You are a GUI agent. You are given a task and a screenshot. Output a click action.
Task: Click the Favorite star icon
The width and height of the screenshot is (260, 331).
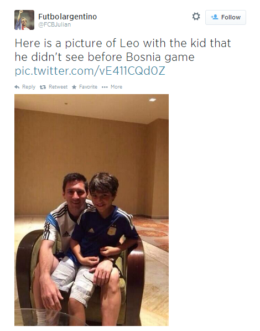pyautogui.click(x=74, y=87)
